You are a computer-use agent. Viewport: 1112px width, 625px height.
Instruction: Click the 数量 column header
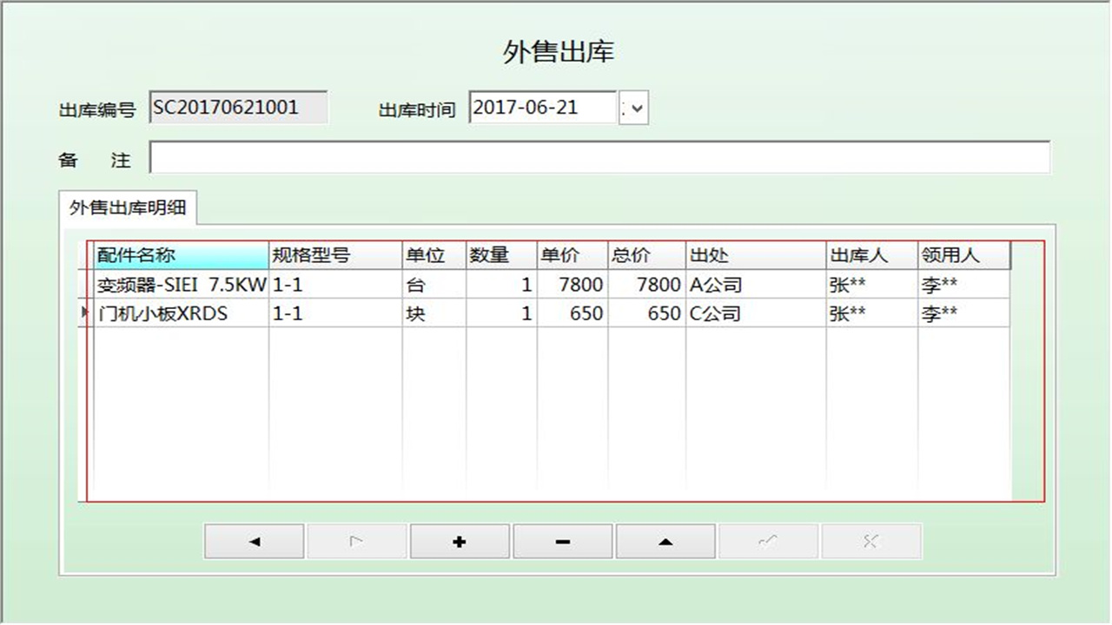pyautogui.click(x=500, y=254)
